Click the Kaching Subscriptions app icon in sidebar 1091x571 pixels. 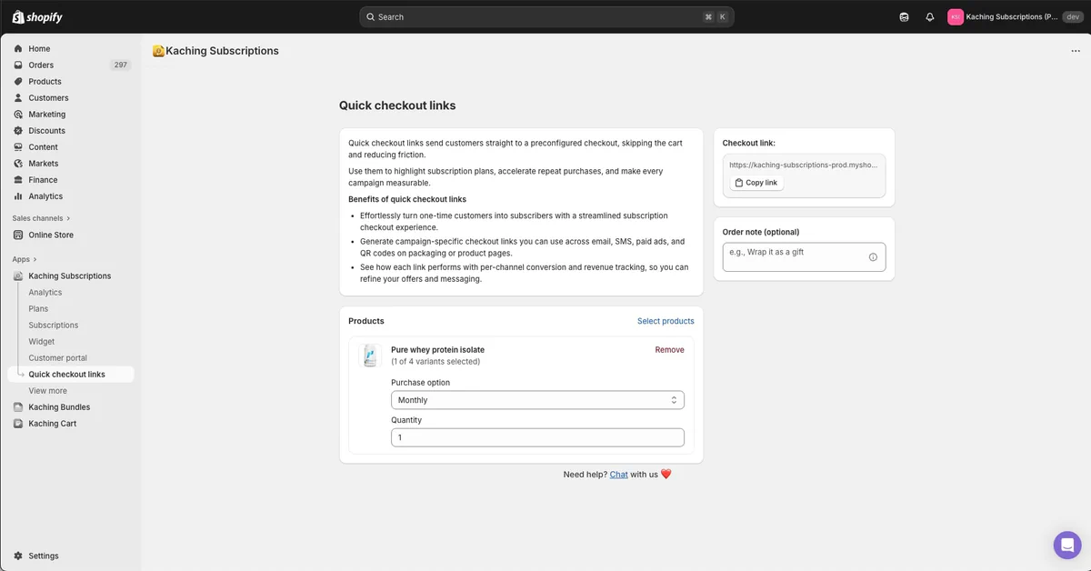click(18, 275)
